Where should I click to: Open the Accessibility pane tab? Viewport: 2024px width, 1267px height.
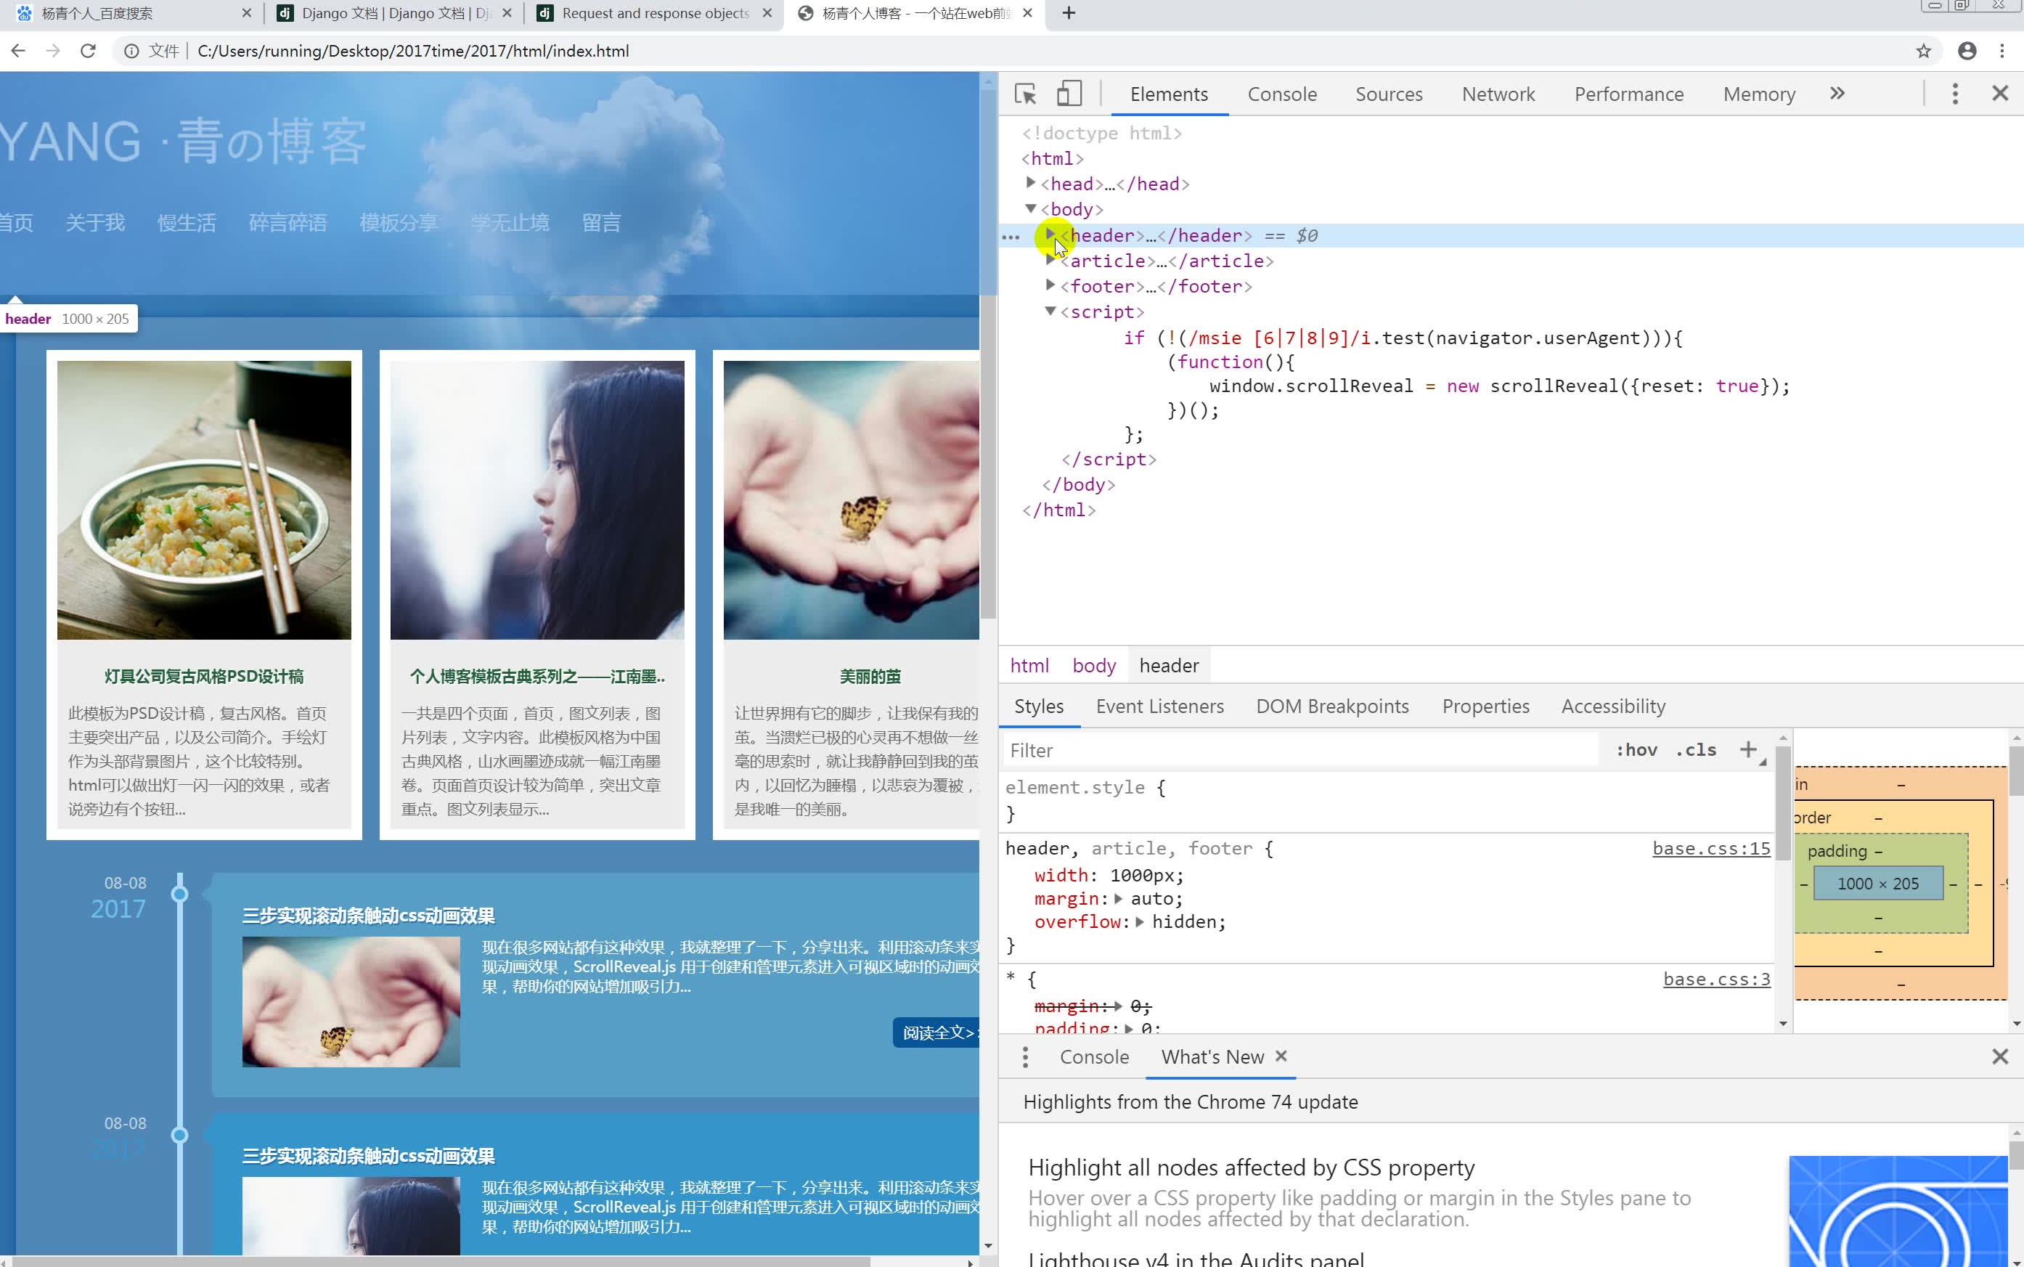[1614, 706]
